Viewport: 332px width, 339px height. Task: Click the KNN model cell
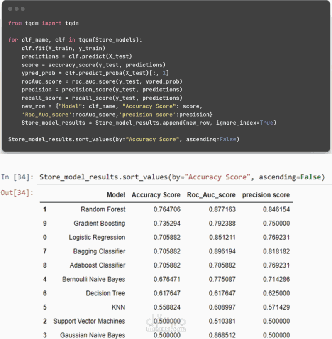coord(118,307)
